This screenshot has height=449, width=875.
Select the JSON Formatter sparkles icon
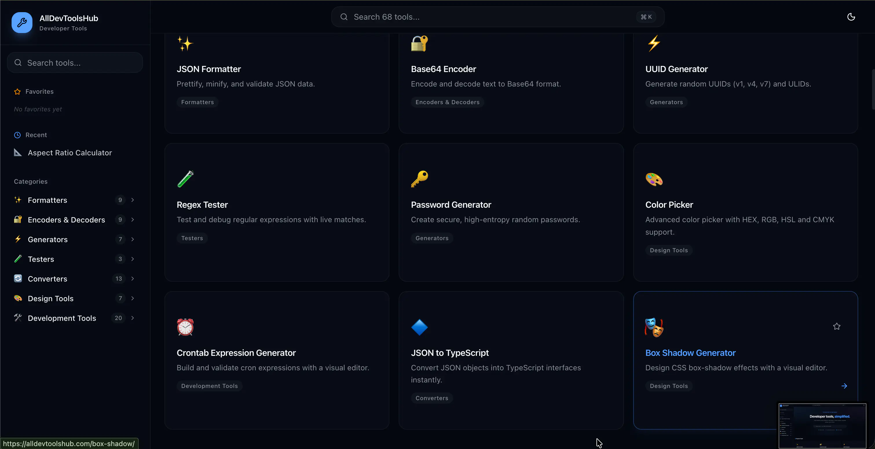pyautogui.click(x=185, y=43)
